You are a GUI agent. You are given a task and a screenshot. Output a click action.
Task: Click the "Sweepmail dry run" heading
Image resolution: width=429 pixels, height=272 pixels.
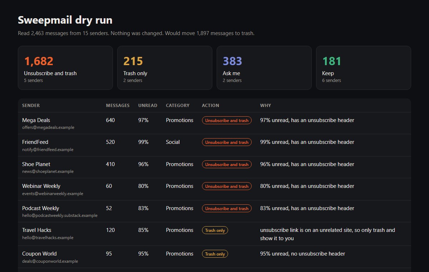pyautogui.click(x=65, y=20)
